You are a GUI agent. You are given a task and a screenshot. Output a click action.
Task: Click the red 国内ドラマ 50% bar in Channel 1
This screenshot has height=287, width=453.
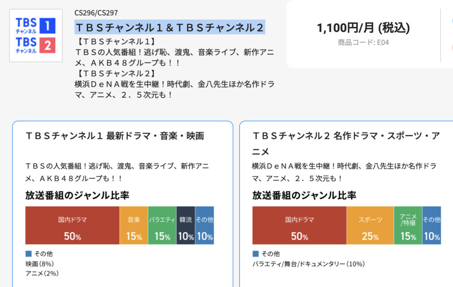[x=72, y=225]
